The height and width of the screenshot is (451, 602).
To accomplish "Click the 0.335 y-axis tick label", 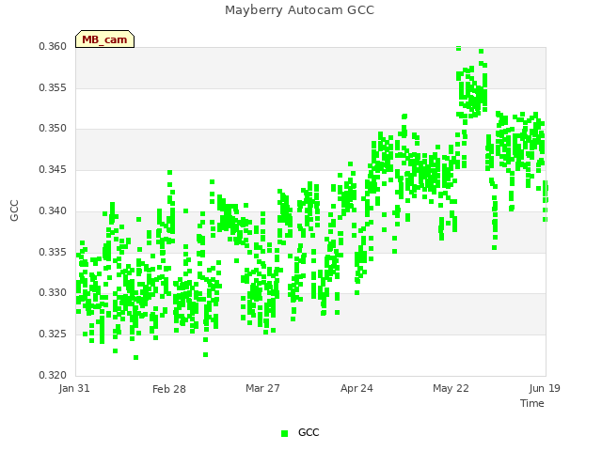I will click(53, 253).
